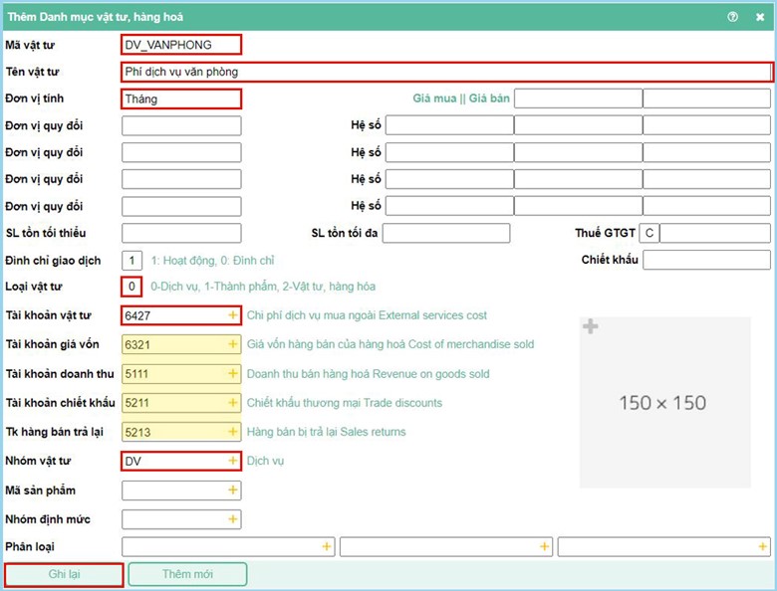
Task: Click plus icon in Tk hàng bán trả lại field
Action: (233, 432)
